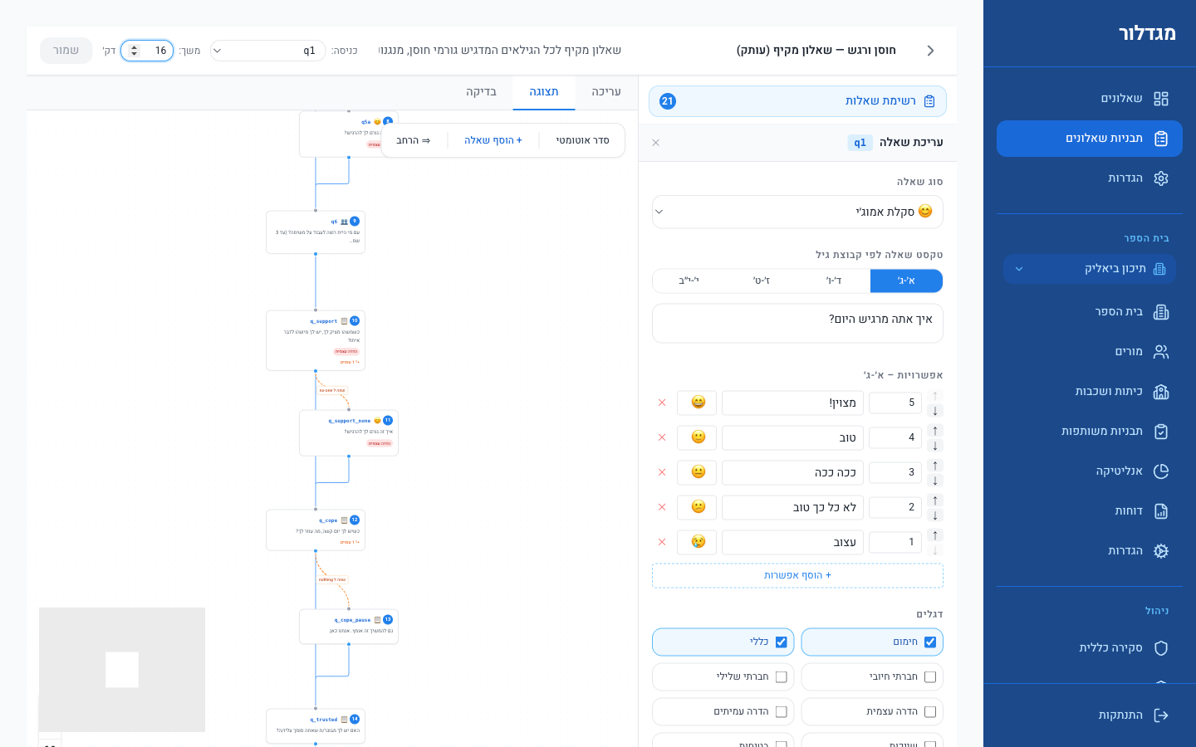Viewport: 1196px width, 747px height.
Task: Go back using the header chevron arrow
Action: (x=930, y=51)
